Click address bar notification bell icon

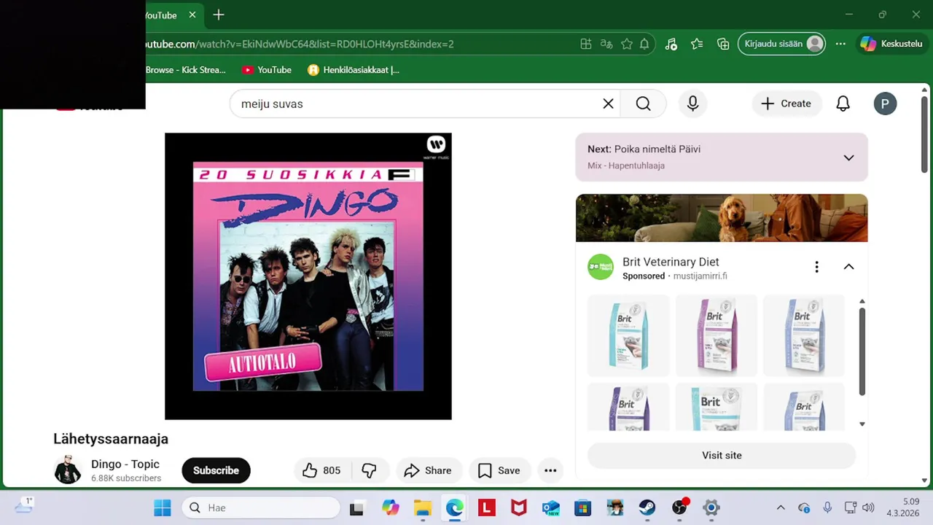[644, 44]
